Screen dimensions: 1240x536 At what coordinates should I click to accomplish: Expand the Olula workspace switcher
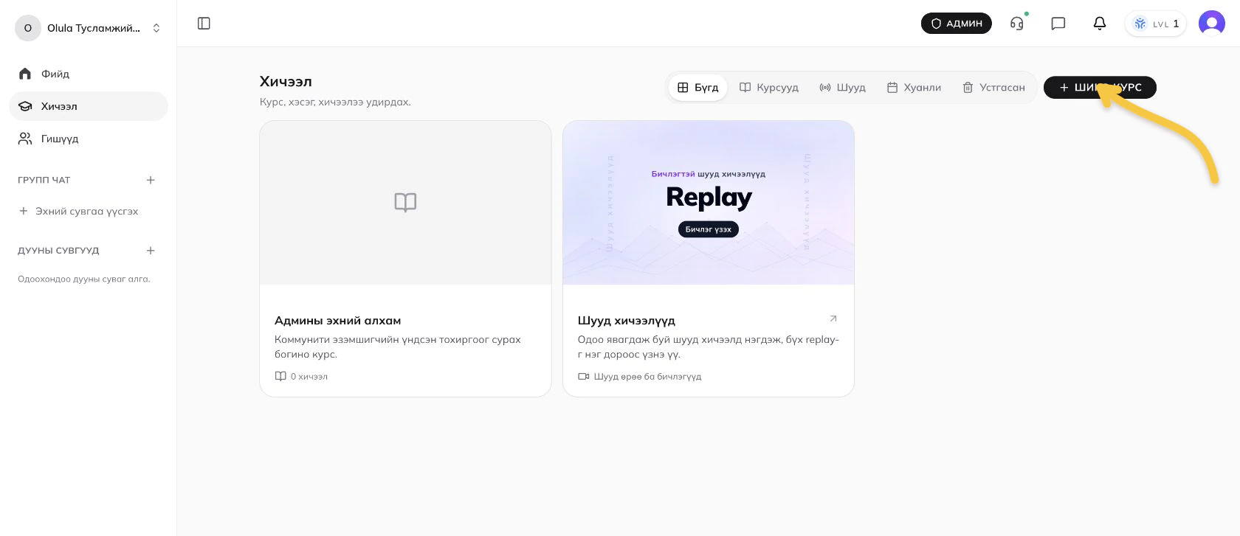[x=89, y=28]
